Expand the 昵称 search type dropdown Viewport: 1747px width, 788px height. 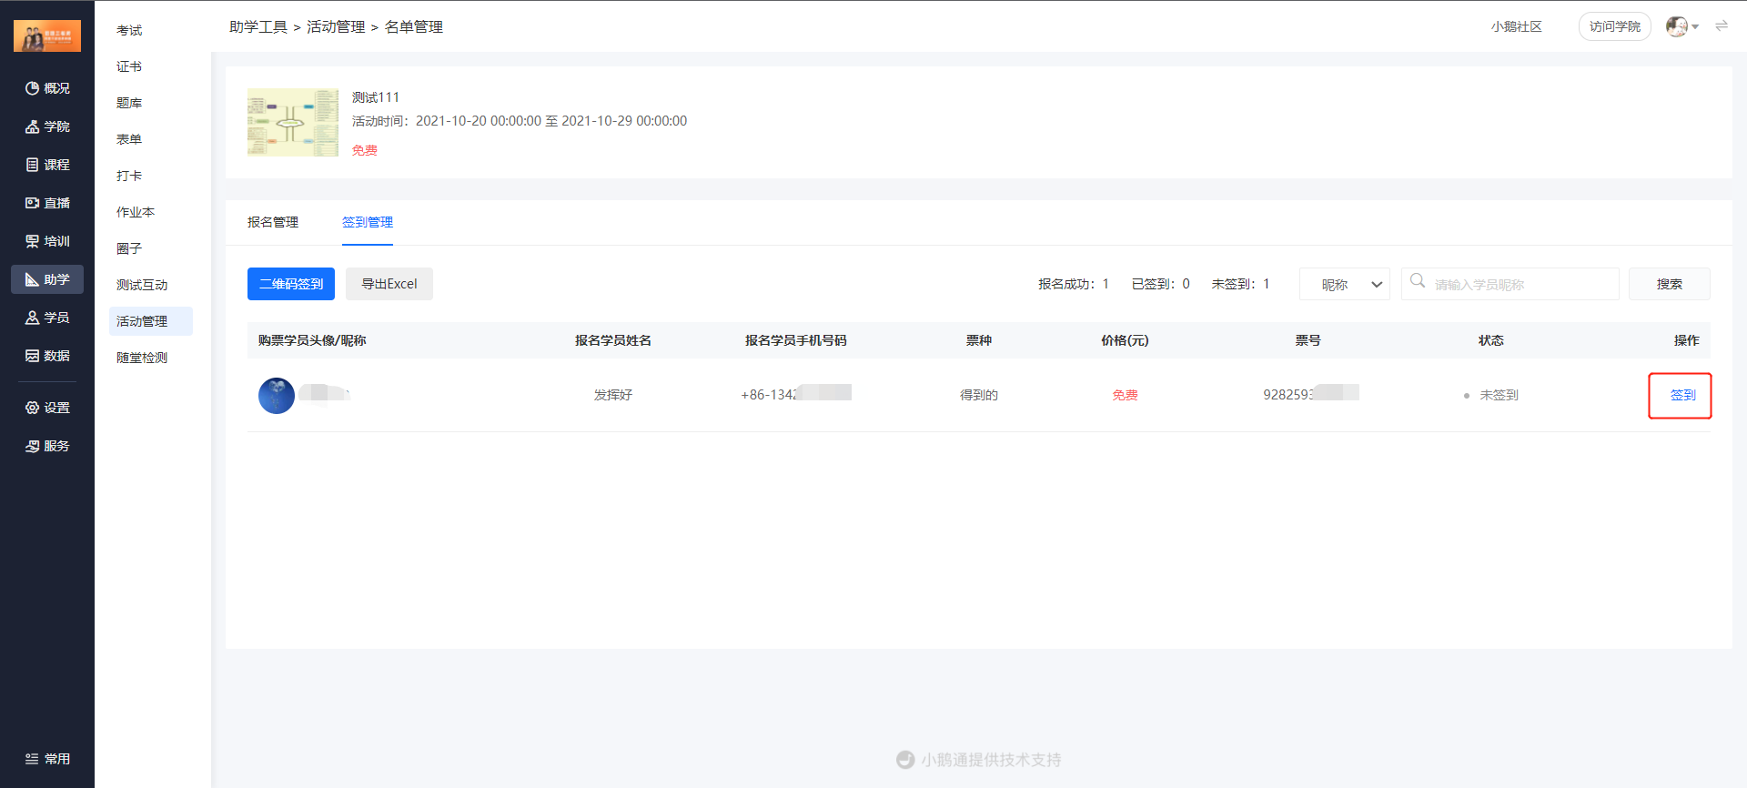[x=1344, y=284]
